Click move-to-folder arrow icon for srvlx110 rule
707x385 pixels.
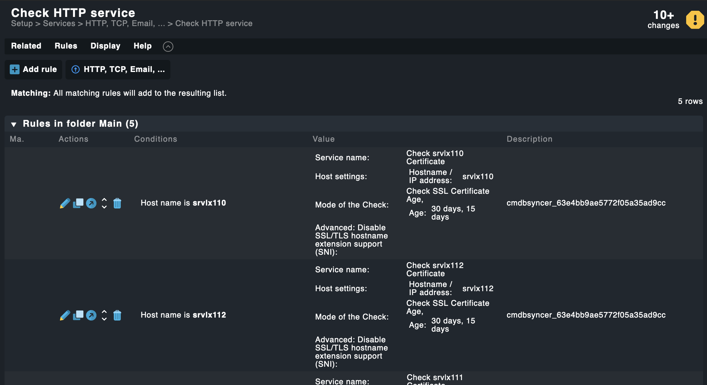click(x=91, y=203)
